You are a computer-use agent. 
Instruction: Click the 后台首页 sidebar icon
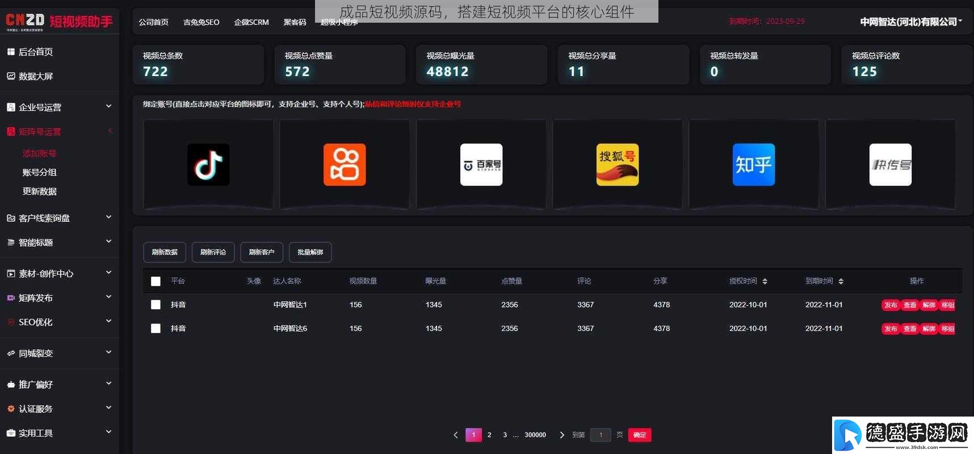click(x=11, y=52)
